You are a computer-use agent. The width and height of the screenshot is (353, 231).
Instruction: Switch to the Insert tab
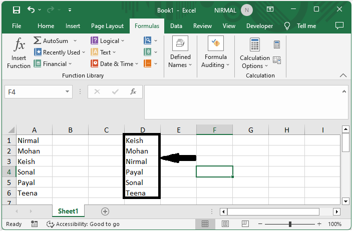tap(73, 26)
